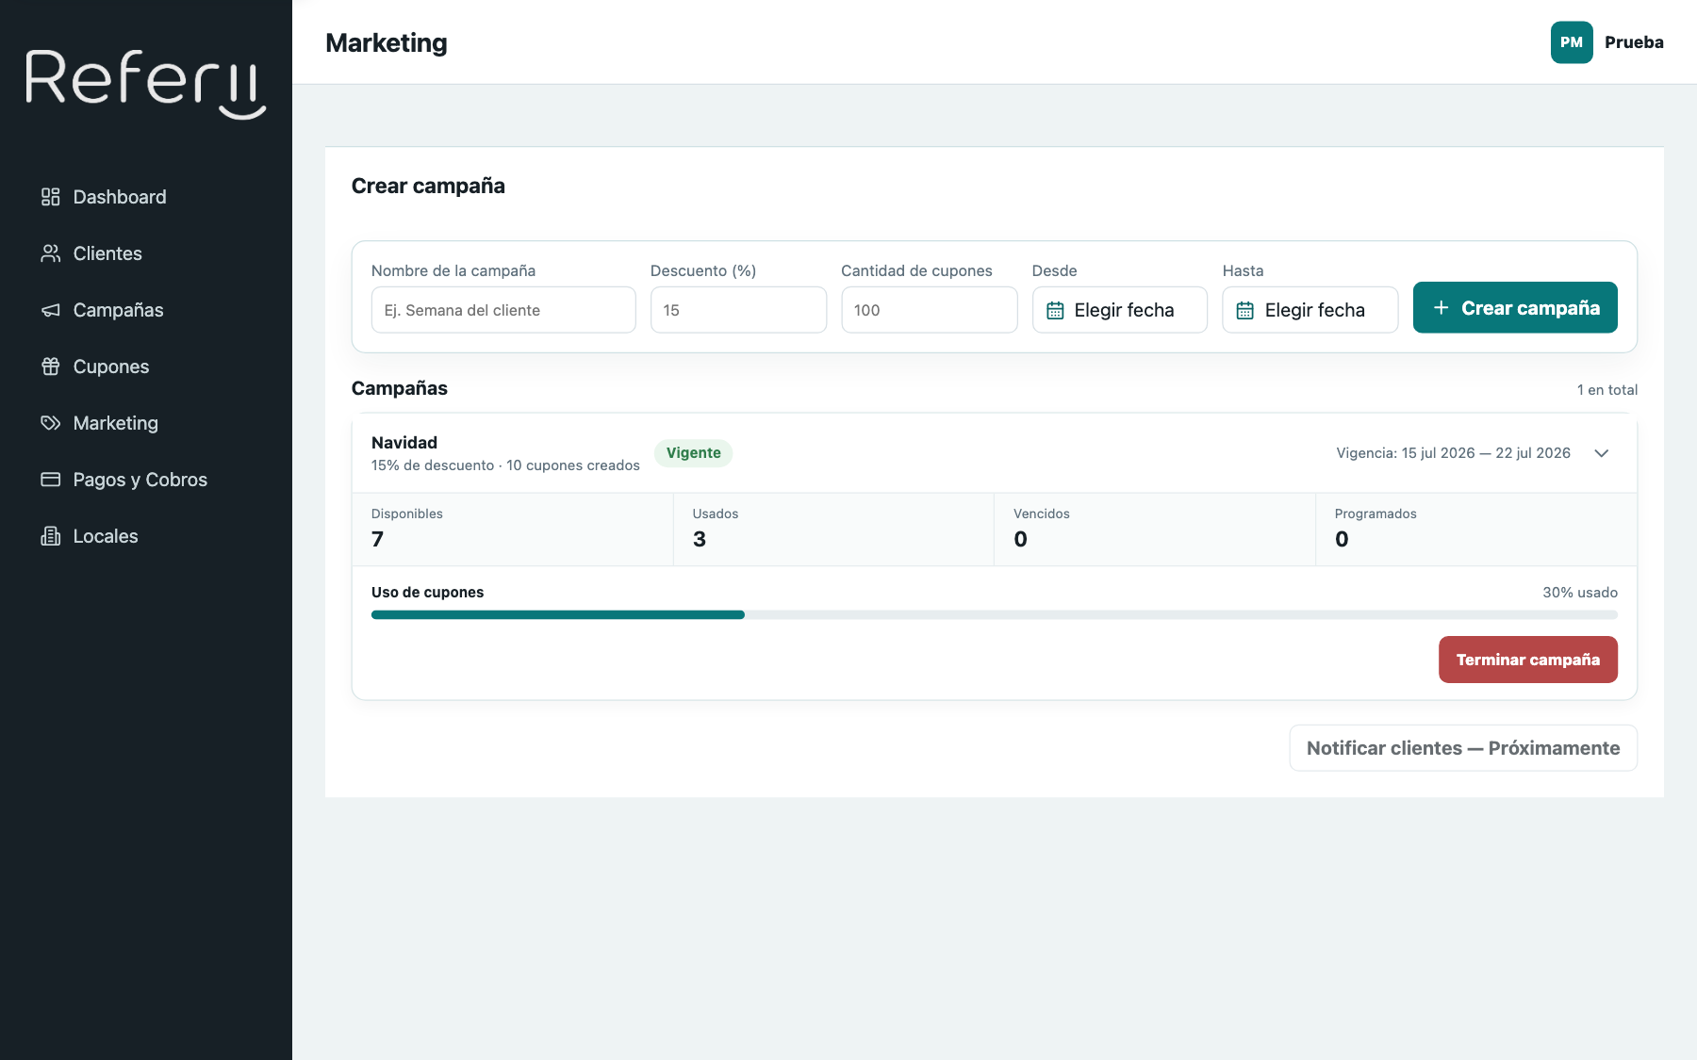Click the Cupones gift icon
The width and height of the screenshot is (1697, 1060).
51,367
